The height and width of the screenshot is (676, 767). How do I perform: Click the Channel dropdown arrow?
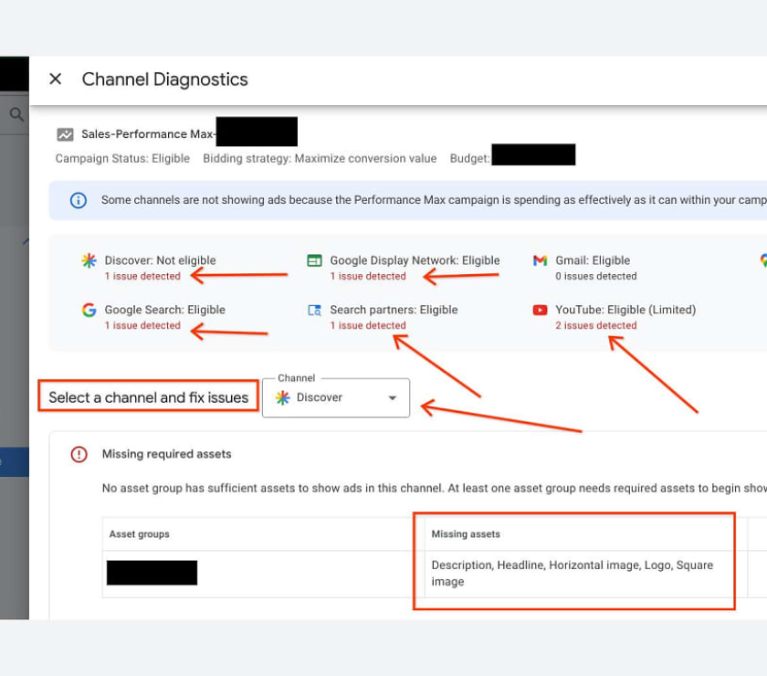pos(393,398)
